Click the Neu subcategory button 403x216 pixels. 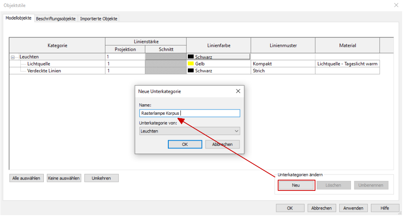point(296,185)
